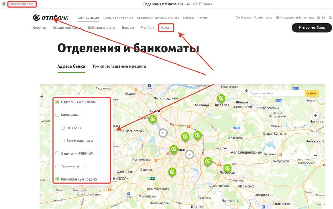Click the branch marker left of Москва label
This screenshot has height=209, width=333.
click(174, 150)
